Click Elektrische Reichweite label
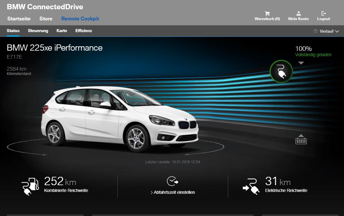Screen dimensions: 344x216 coord(286,190)
